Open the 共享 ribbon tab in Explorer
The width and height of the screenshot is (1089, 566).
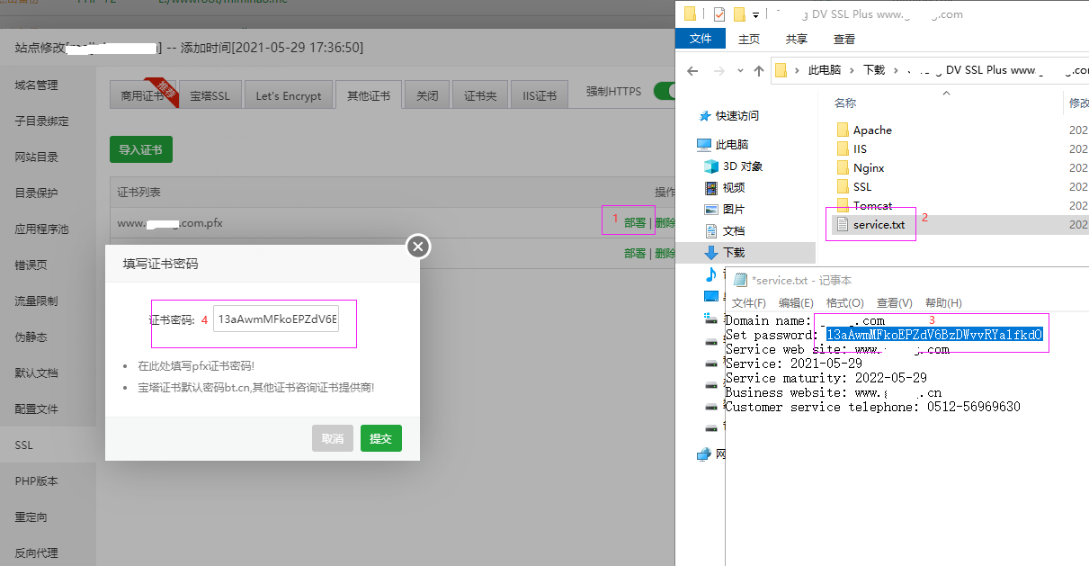(797, 39)
